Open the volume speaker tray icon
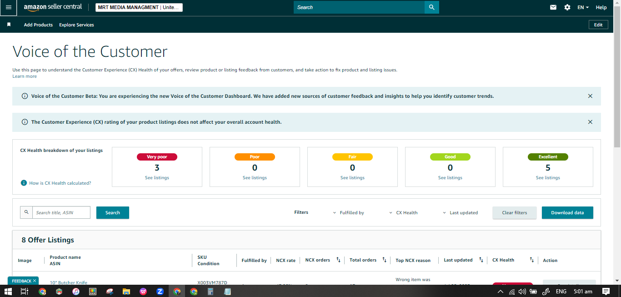 (x=522, y=292)
